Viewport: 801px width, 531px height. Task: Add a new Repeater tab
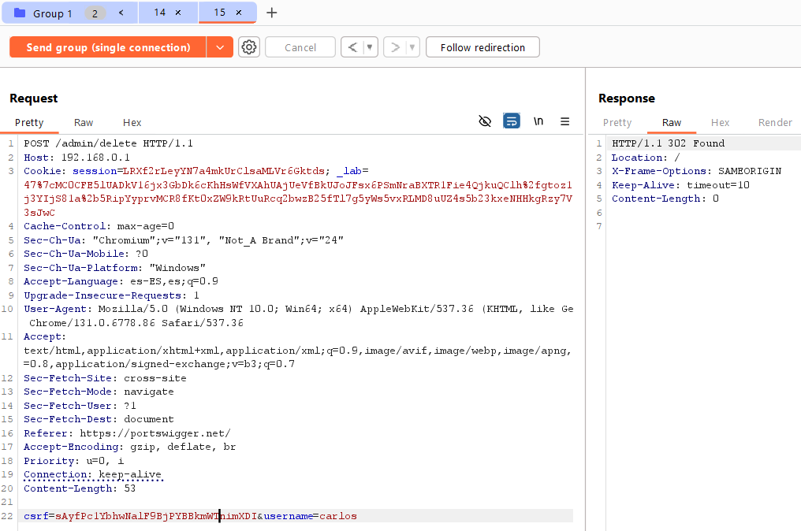tap(272, 13)
